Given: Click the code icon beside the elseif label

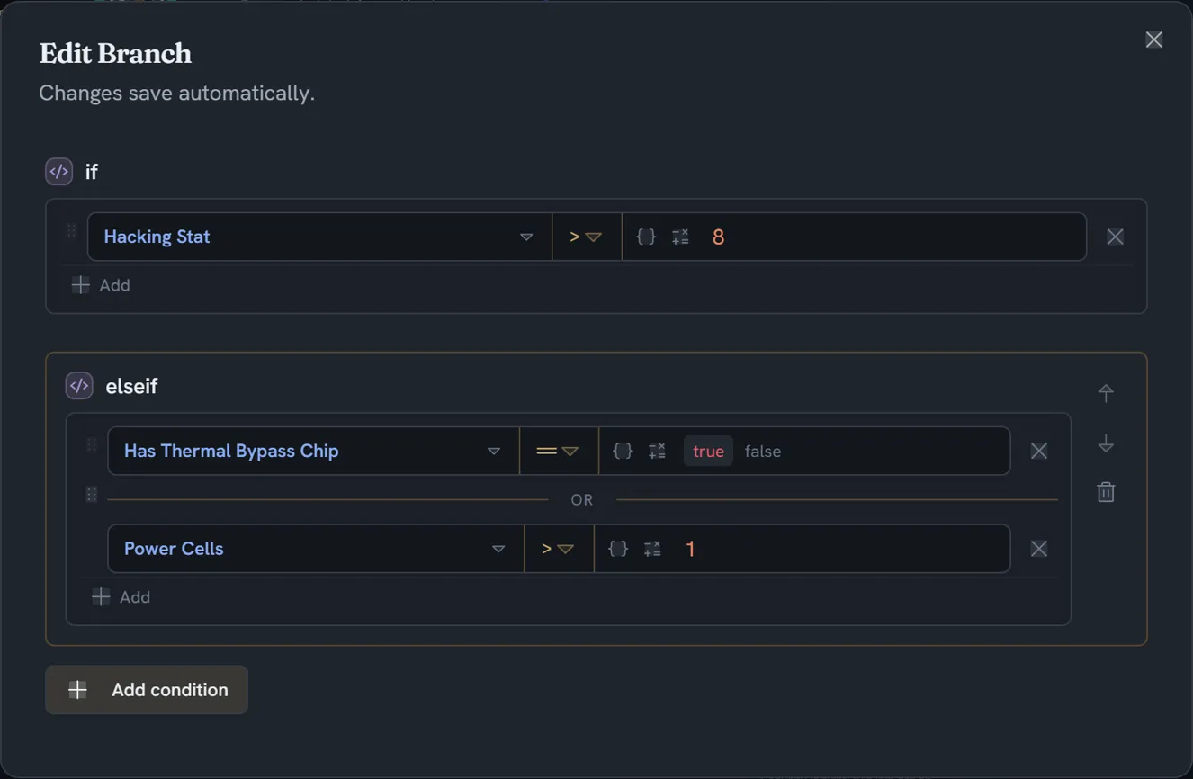Looking at the screenshot, I should click(x=79, y=385).
